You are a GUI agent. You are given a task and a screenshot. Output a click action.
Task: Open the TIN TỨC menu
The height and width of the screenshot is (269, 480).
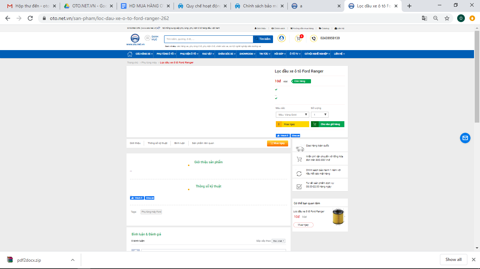(x=265, y=54)
